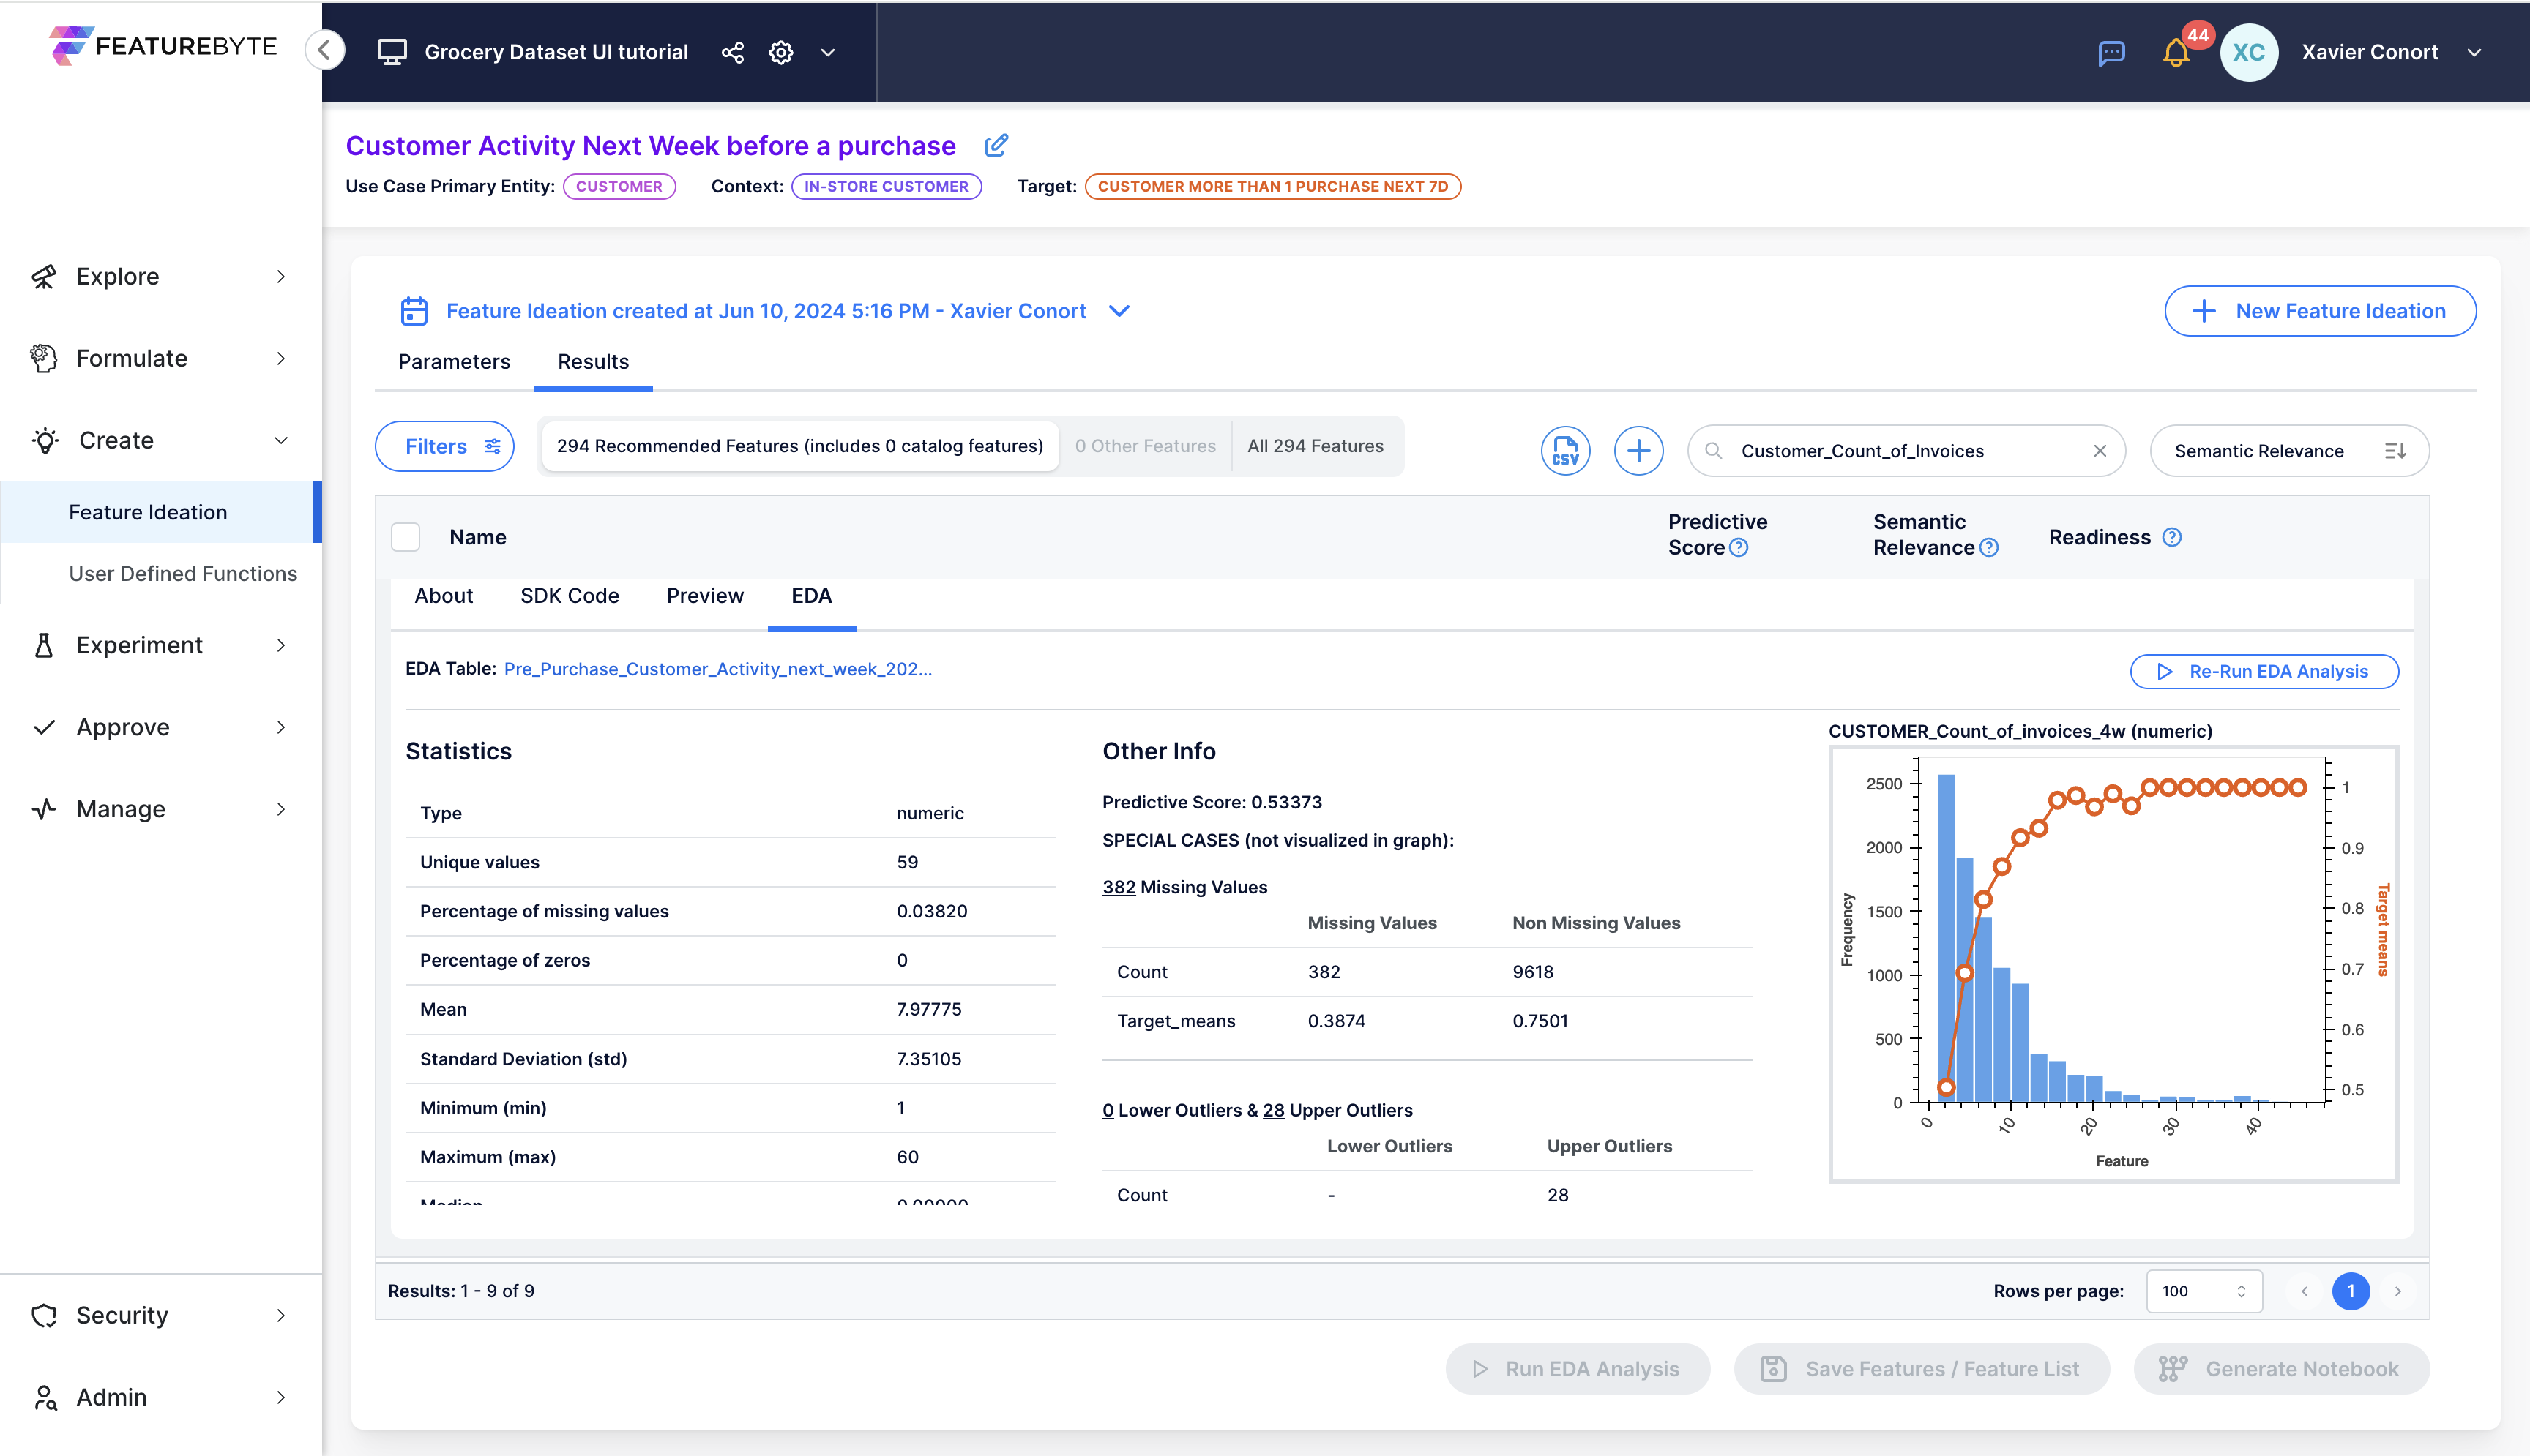Go to the next results page arrow
The image size is (2530, 1456).
(x=2397, y=1291)
